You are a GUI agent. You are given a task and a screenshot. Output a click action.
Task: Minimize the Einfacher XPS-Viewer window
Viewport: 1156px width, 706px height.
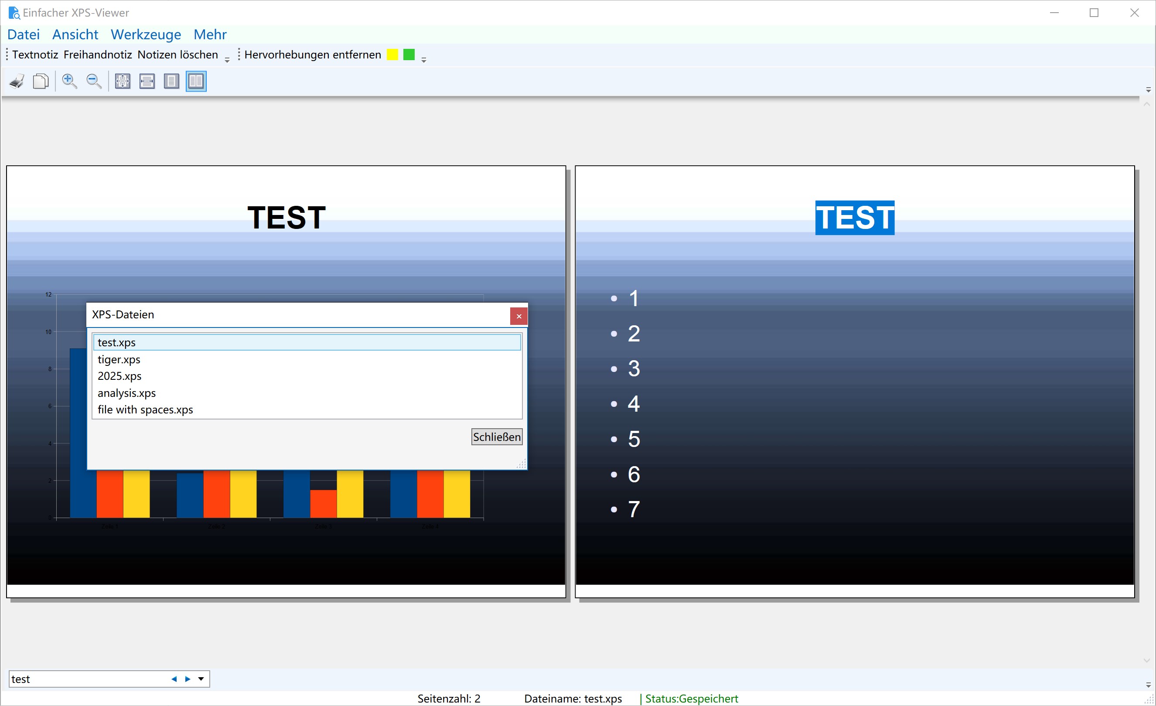[x=1054, y=13]
